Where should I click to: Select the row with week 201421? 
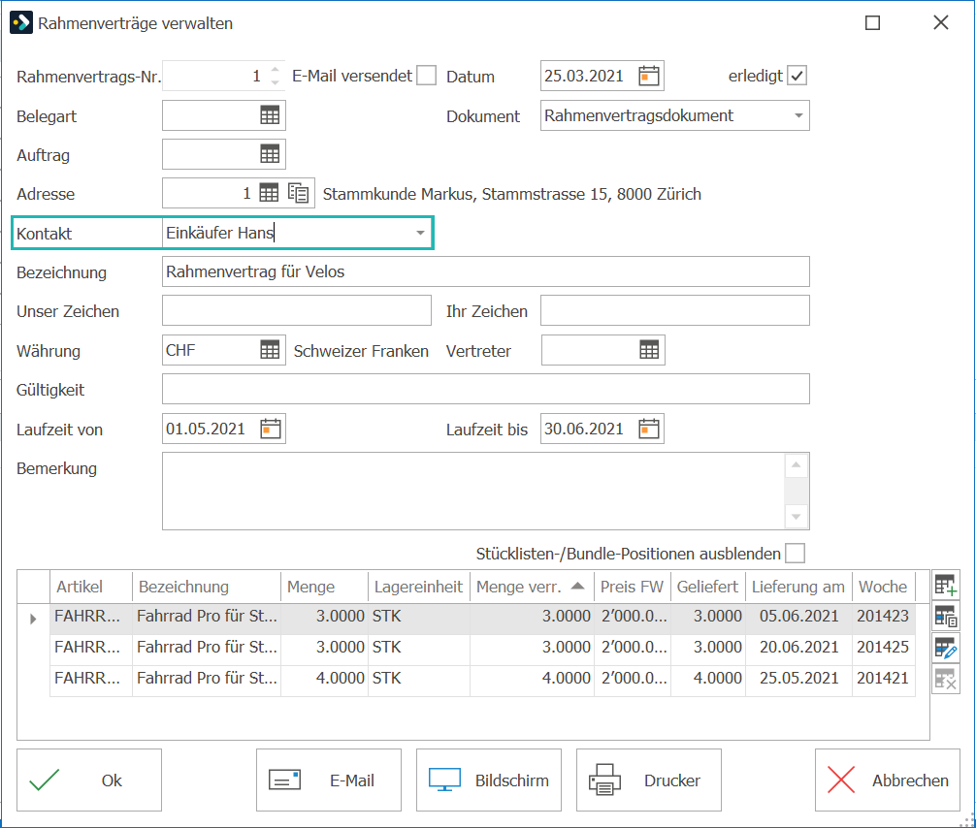pyautogui.click(x=482, y=679)
